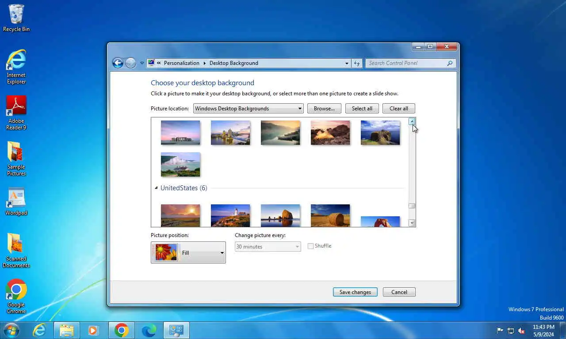Image resolution: width=566 pixels, height=339 pixels.
Task: Open the Personalization breadcrumb arrow menu
Action: coord(205,63)
